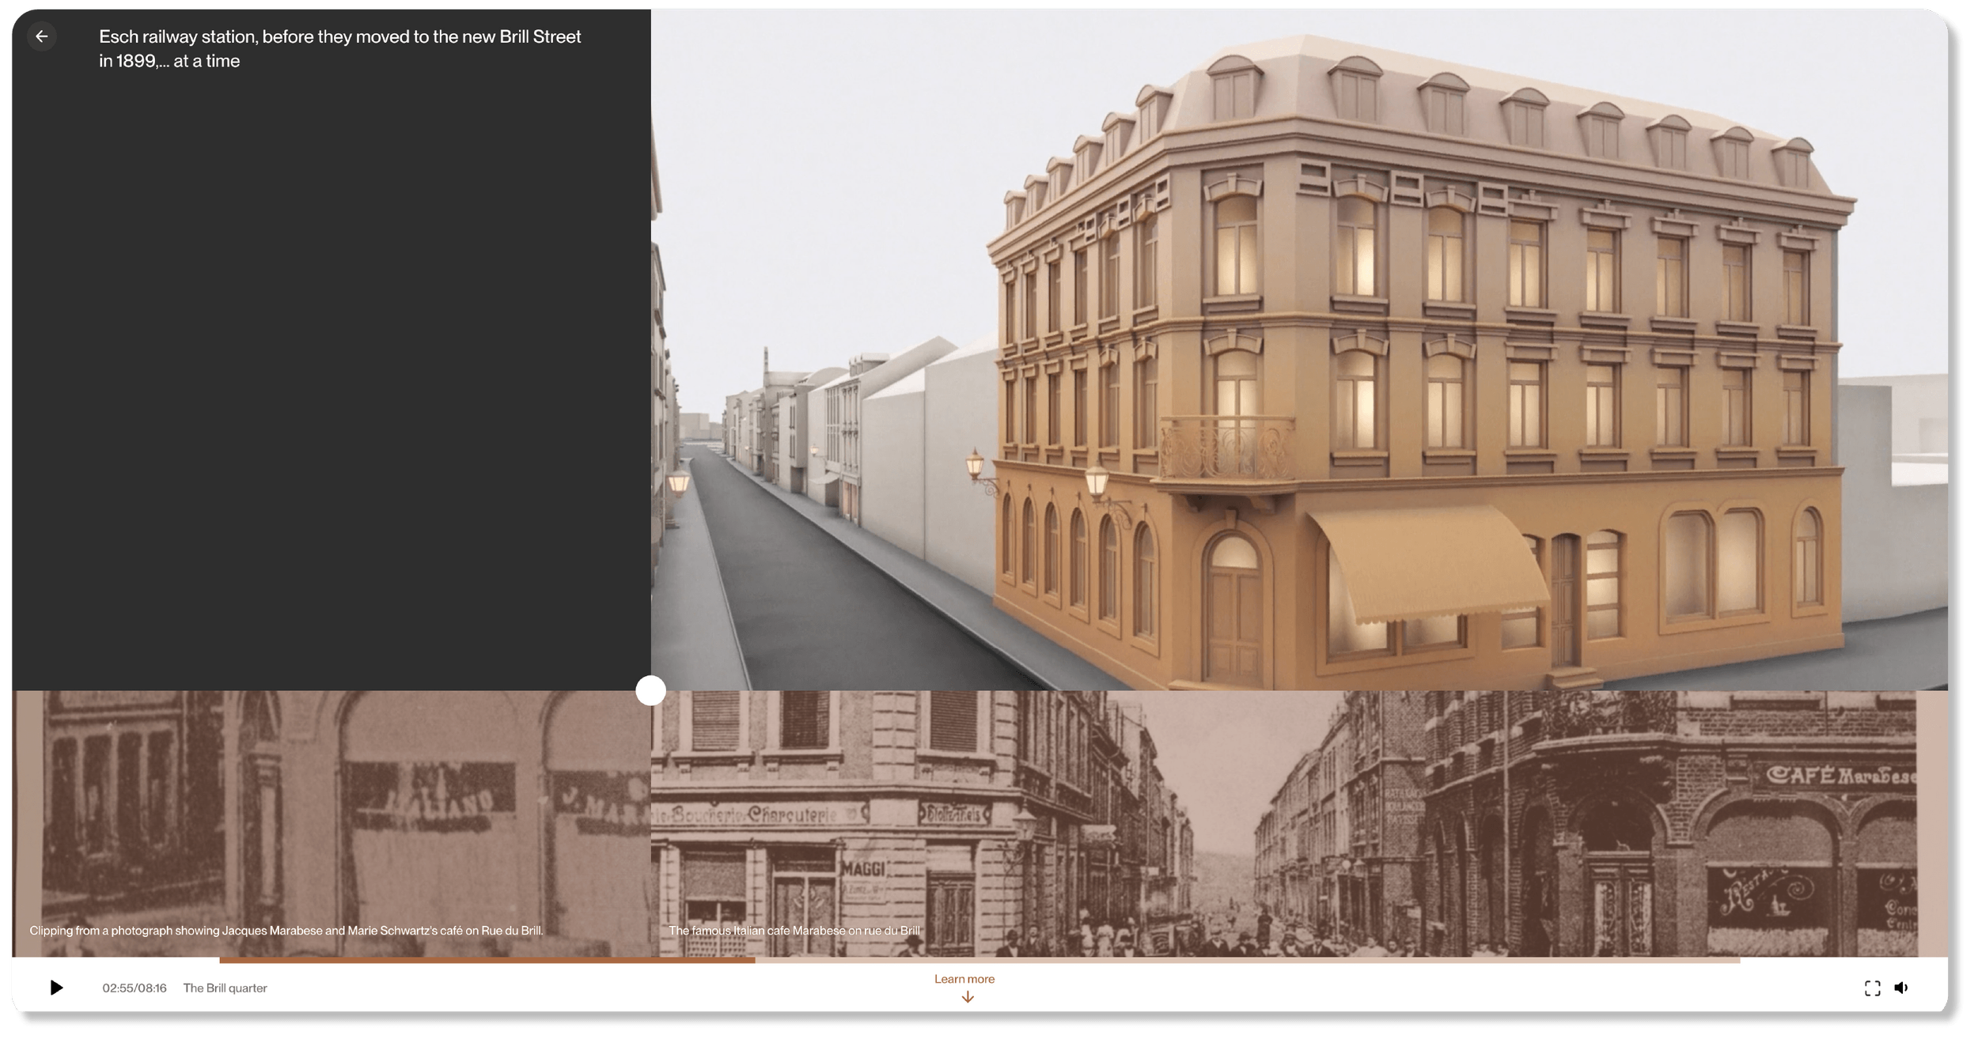Screen dimensions: 1978x1039
Task: Open the Learn more link
Action: coord(964,979)
